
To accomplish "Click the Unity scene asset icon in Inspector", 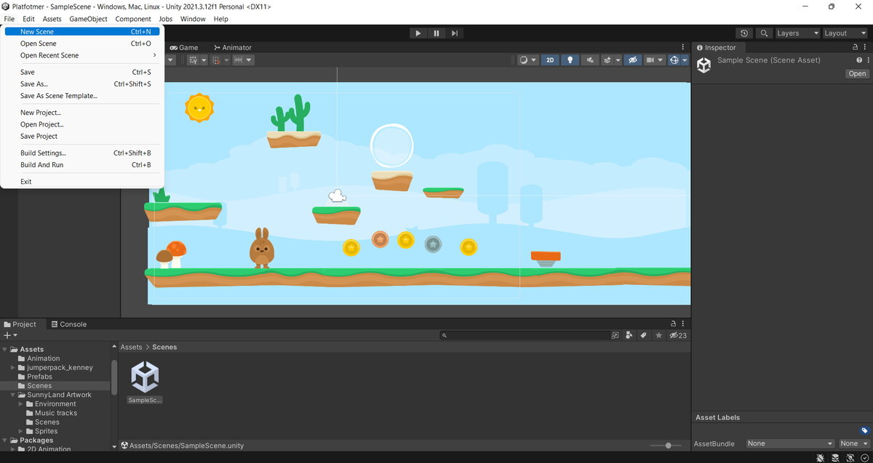I will pyautogui.click(x=703, y=65).
